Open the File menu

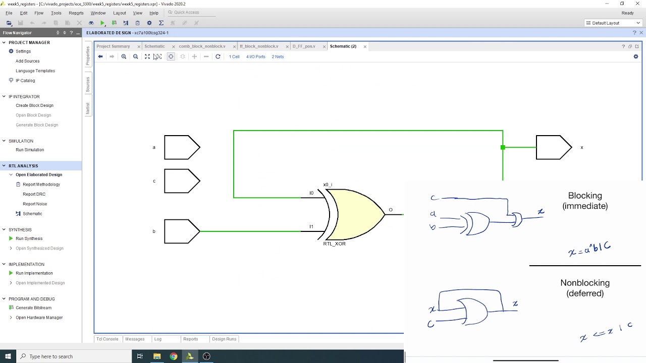pos(9,13)
